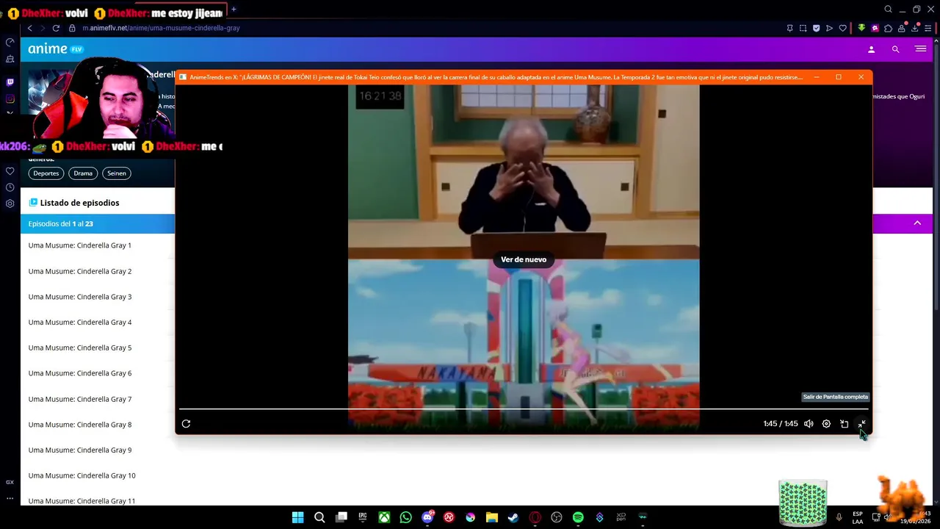Open the AnimeFLV site search icon

pos(895,49)
